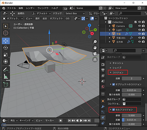The image size is (147, 130).
Task: Select the Select Box tool in viewport toolbar
Action: pyautogui.click(x=6, y=26)
